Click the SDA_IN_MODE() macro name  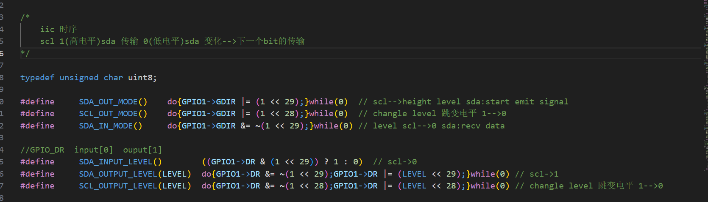111,126
